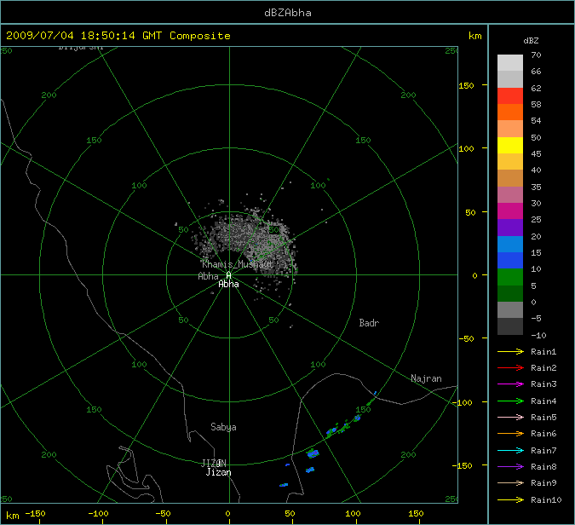Select the Rain4 legend label
The width and height of the screenshot is (575, 525).
(x=543, y=401)
